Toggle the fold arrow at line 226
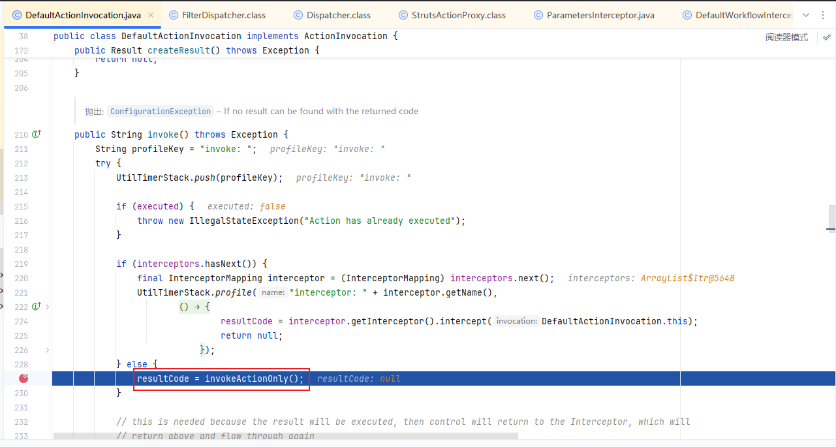 point(47,350)
